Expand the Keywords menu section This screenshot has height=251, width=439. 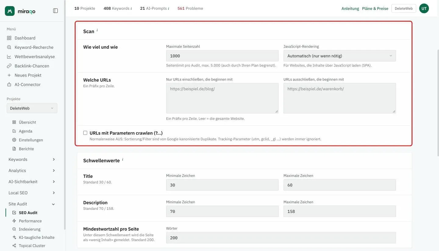32,160
